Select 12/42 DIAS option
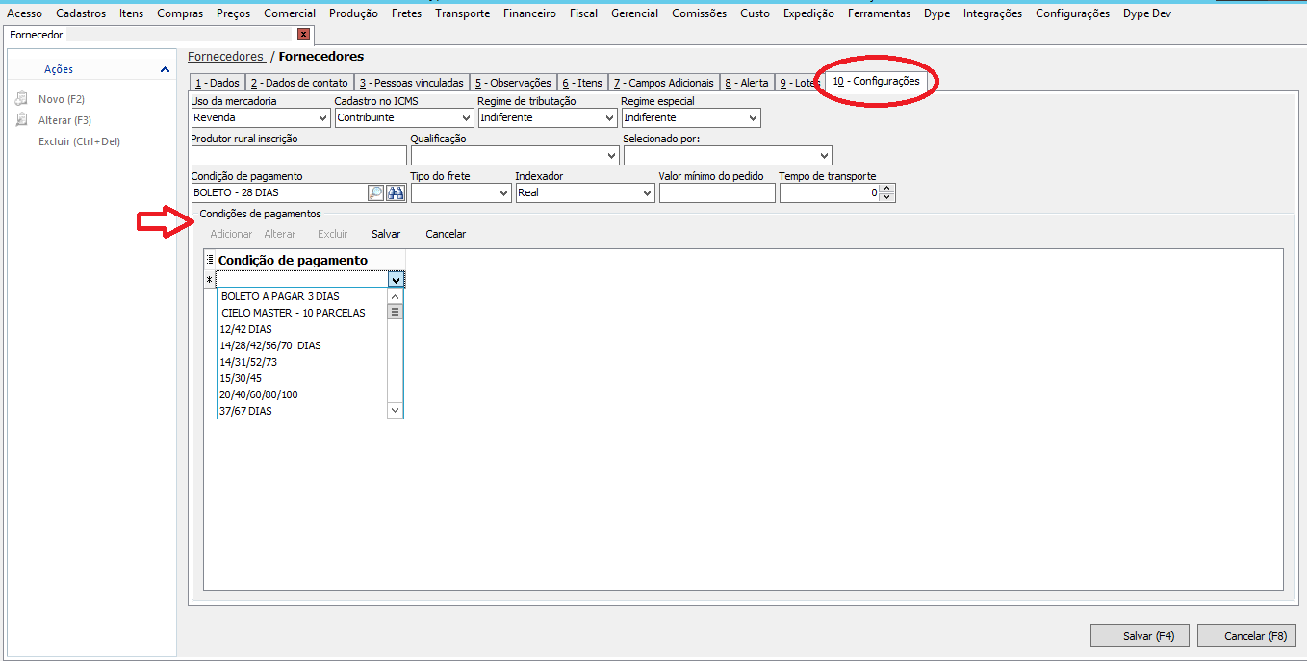Screen dimensions: 1307x661 pyautogui.click(x=302, y=329)
